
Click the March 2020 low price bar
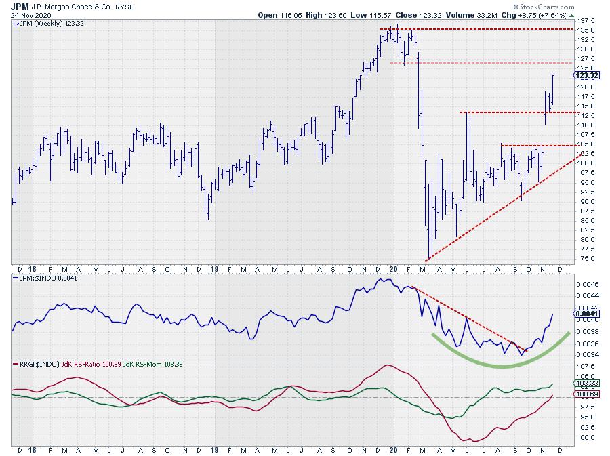[x=428, y=255]
